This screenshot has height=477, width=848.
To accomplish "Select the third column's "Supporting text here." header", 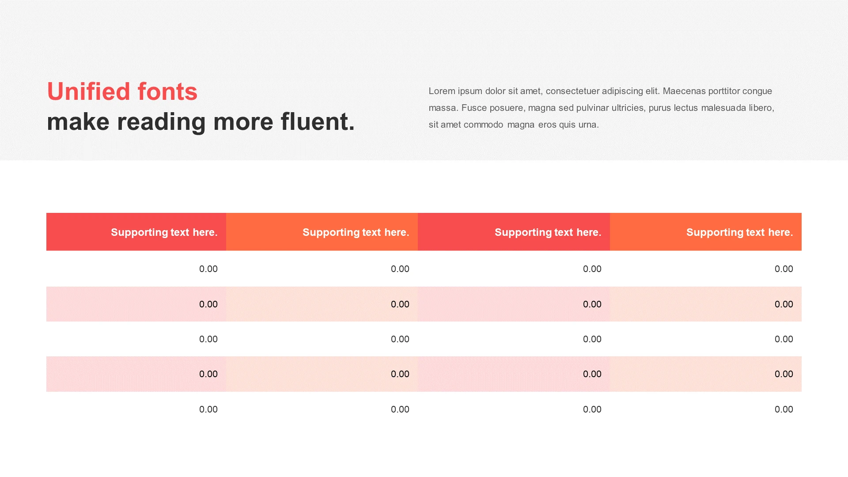I will pos(548,232).
